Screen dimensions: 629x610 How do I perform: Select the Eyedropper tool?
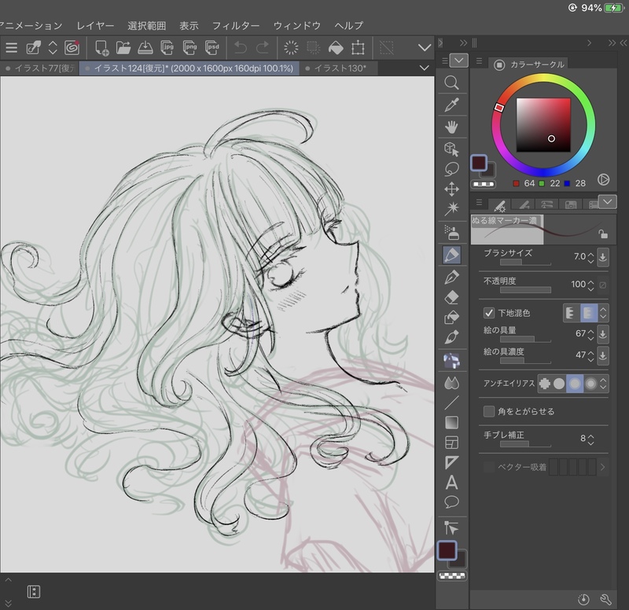click(452, 105)
